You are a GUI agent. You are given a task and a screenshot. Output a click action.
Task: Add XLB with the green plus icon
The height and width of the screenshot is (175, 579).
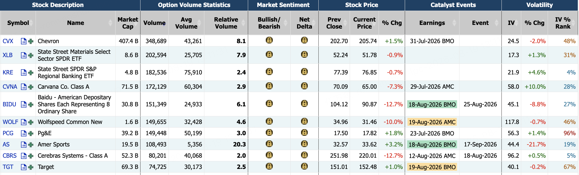pyautogui.click(x=31, y=55)
